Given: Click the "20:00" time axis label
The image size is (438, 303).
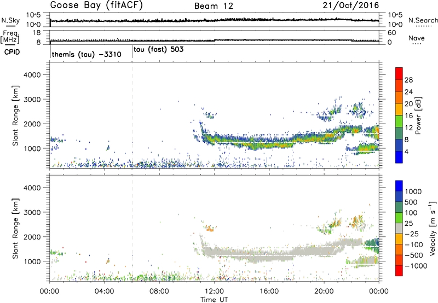Looking at the screenshot, I should pos(324,292).
